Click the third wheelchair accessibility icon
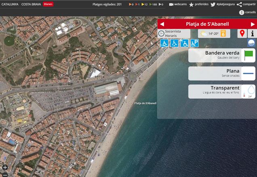Image resolution: width=257 pixels, height=177 pixels. [184, 43]
